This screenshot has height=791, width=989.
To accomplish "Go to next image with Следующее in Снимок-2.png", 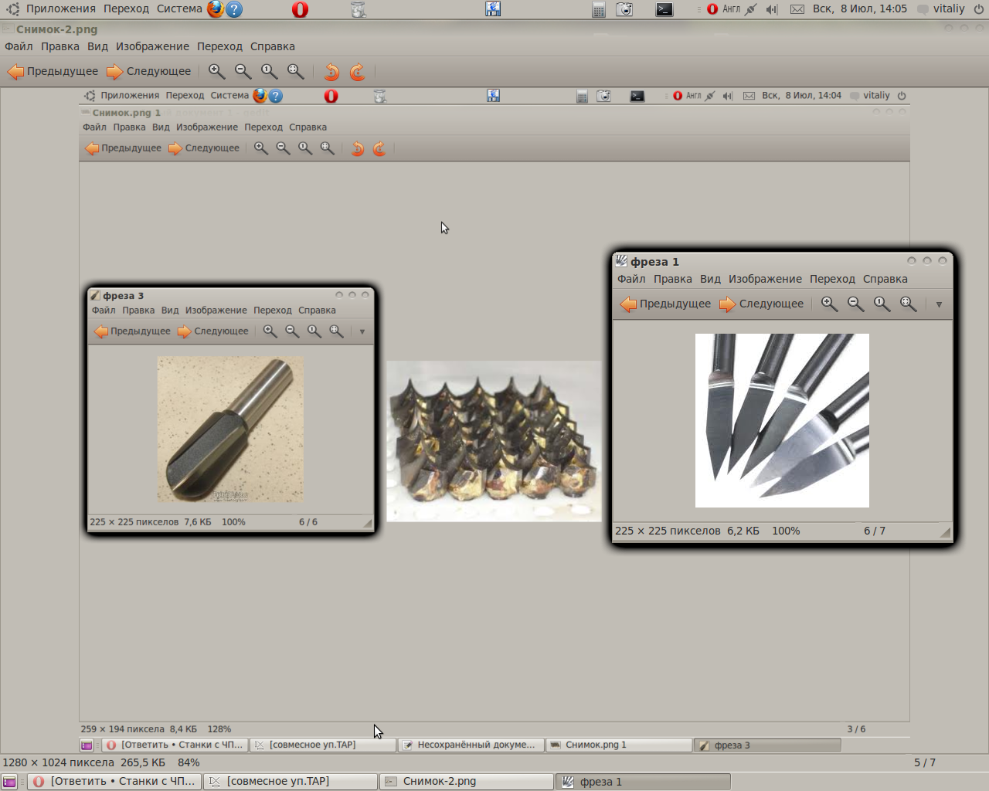I will [x=148, y=72].
